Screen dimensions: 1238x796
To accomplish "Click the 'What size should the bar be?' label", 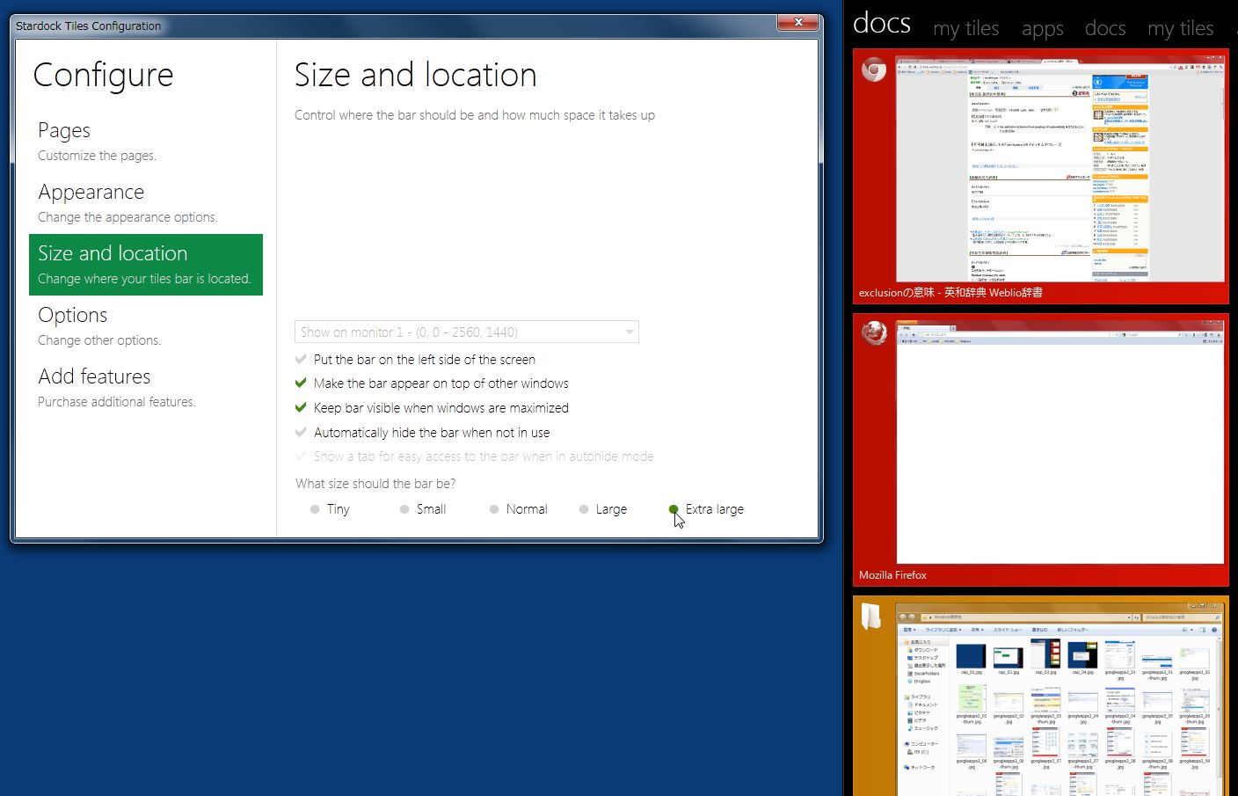I will (375, 484).
